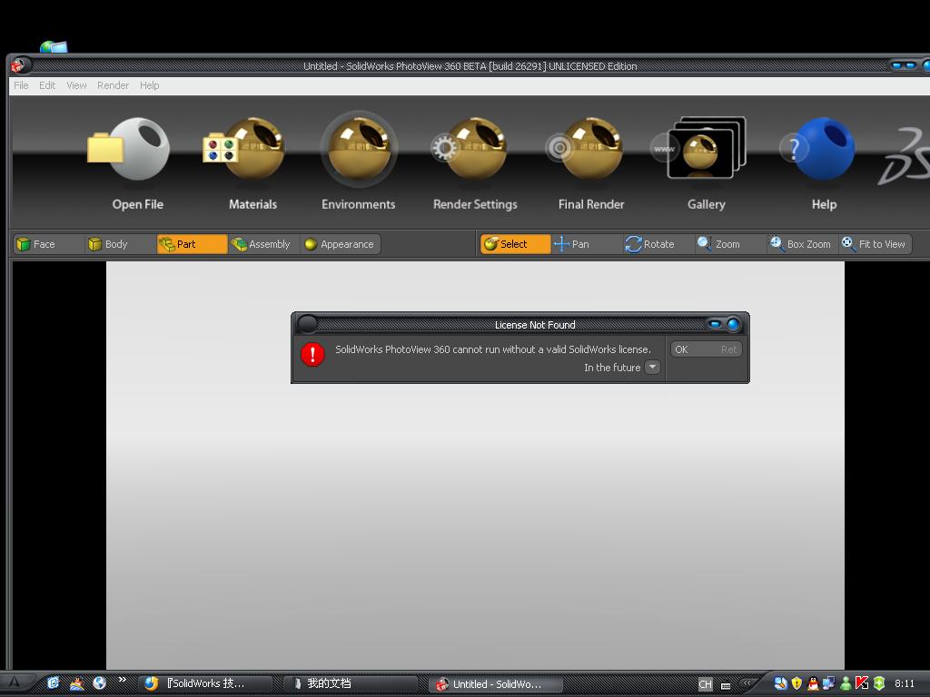Screen dimensions: 930x697
Task: Open the SolidWorks browser taskbar item
Action: 206,683
